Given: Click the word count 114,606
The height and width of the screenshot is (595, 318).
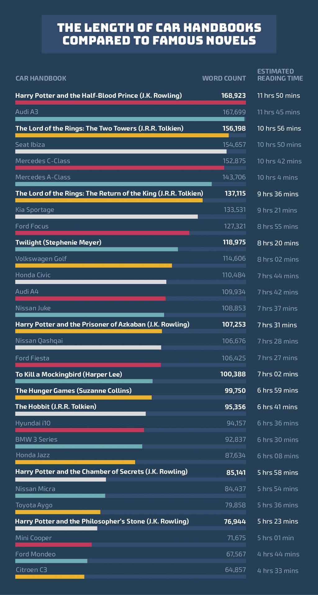Looking at the screenshot, I should pyautogui.click(x=234, y=259).
